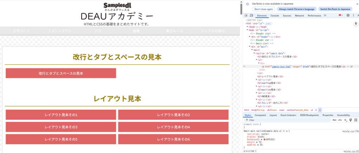The height and width of the screenshot is (153, 359).
Task: Toggle the :hov element state panel
Action: point(334,120)
